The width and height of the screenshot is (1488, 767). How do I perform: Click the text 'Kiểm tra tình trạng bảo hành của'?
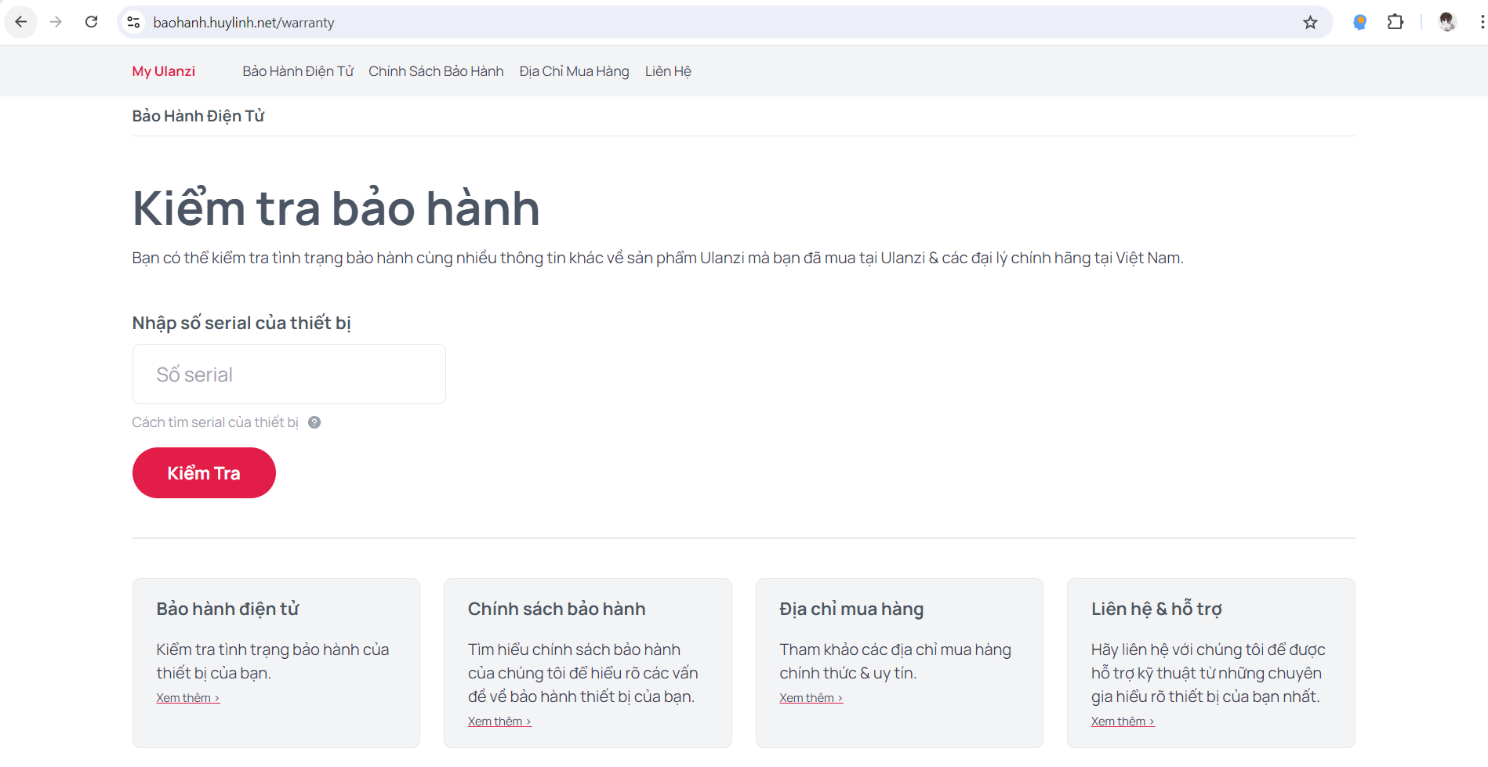tap(273, 649)
